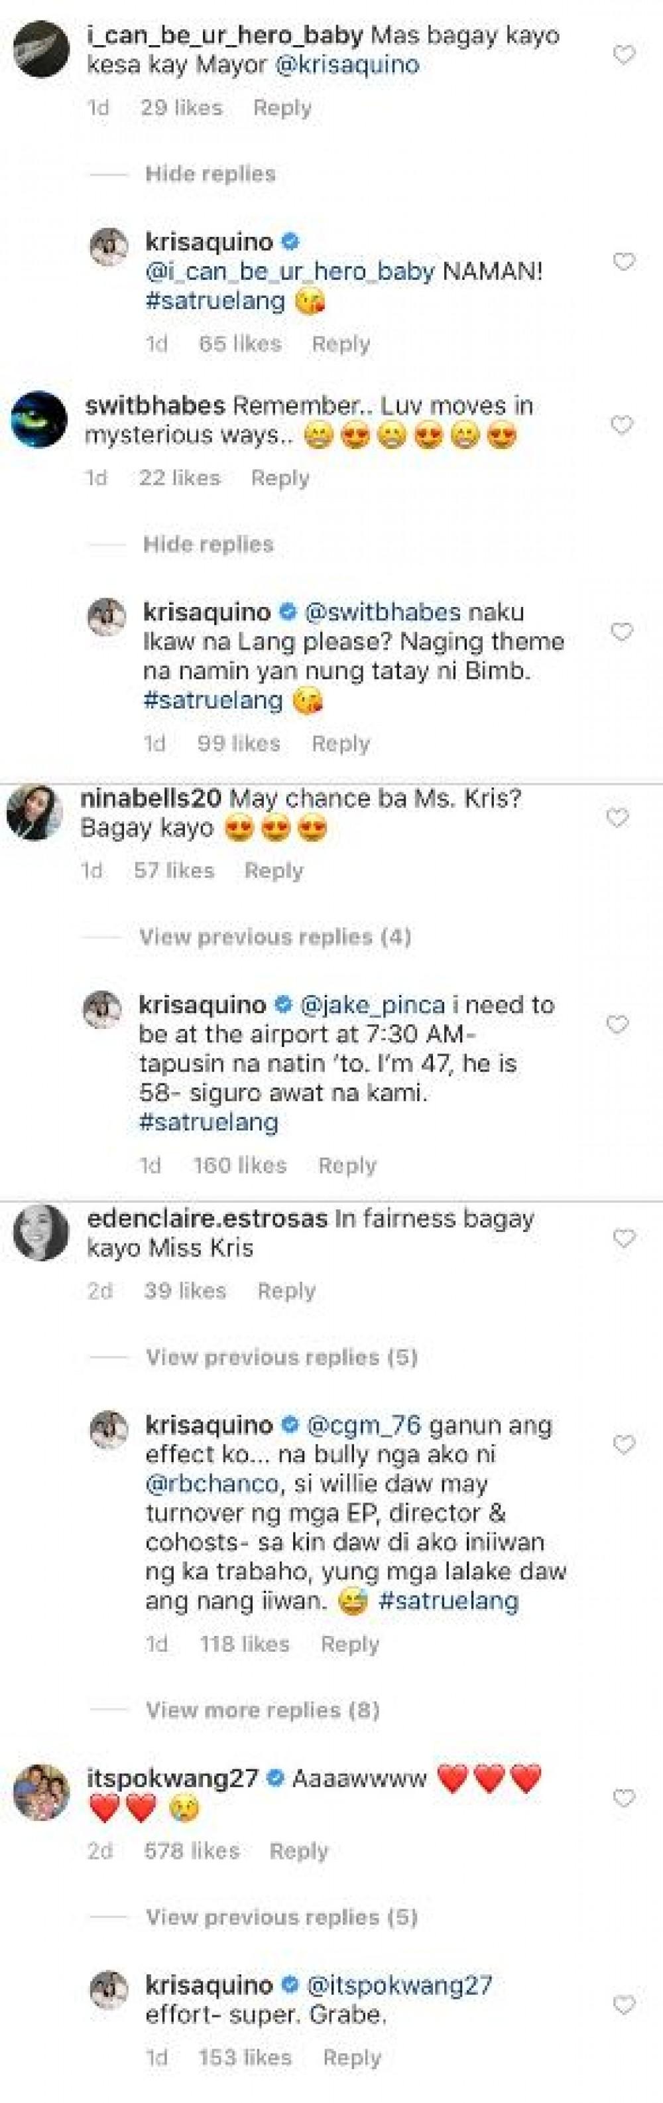Heart edenclaire.estrosas' comment

pyautogui.click(x=624, y=1239)
